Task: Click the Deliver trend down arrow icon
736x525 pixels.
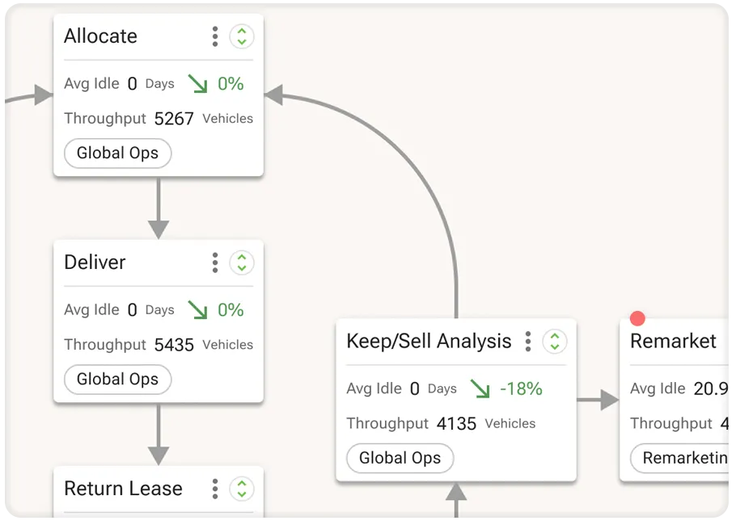Action: click(197, 309)
